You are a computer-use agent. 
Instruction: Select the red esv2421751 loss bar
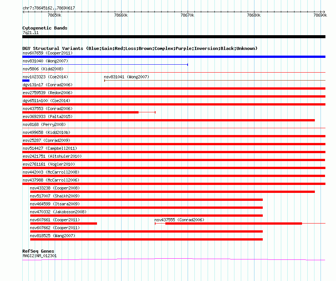174,160
